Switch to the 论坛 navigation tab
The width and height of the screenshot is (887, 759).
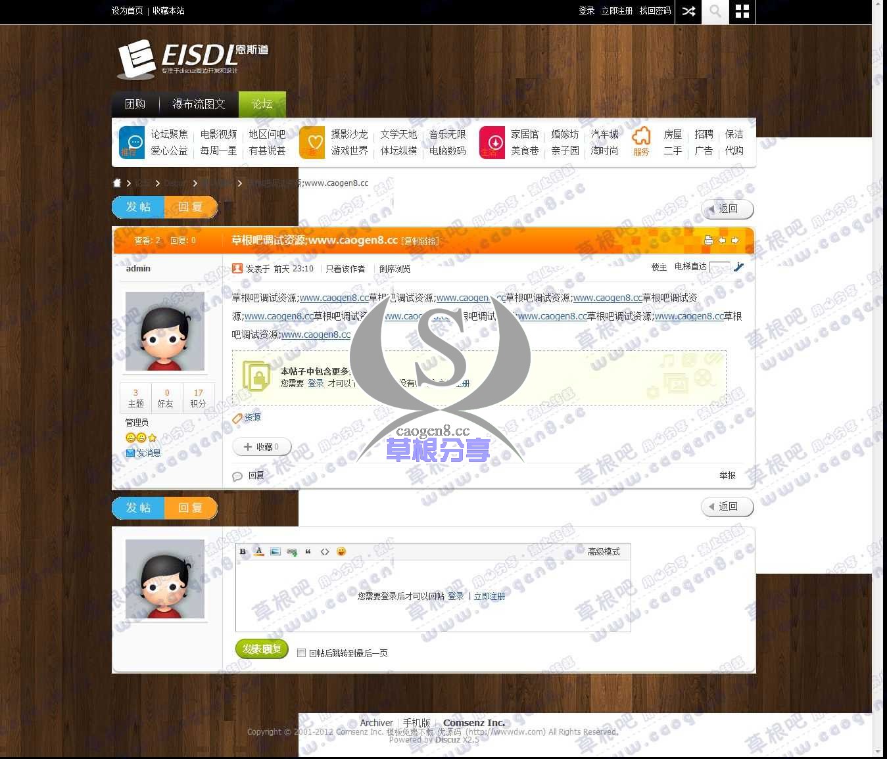point(262,104)
